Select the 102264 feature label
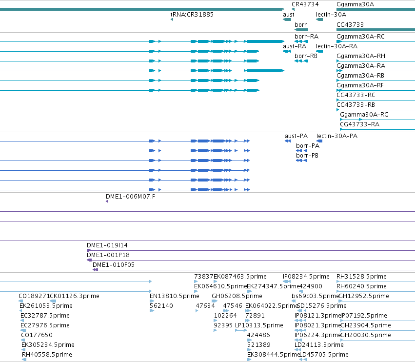This screenshot has height=362, width=415. (x=225, y=316)
